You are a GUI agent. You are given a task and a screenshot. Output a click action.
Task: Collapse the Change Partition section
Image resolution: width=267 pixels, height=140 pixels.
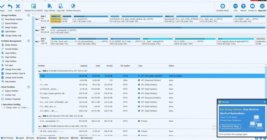29,15
